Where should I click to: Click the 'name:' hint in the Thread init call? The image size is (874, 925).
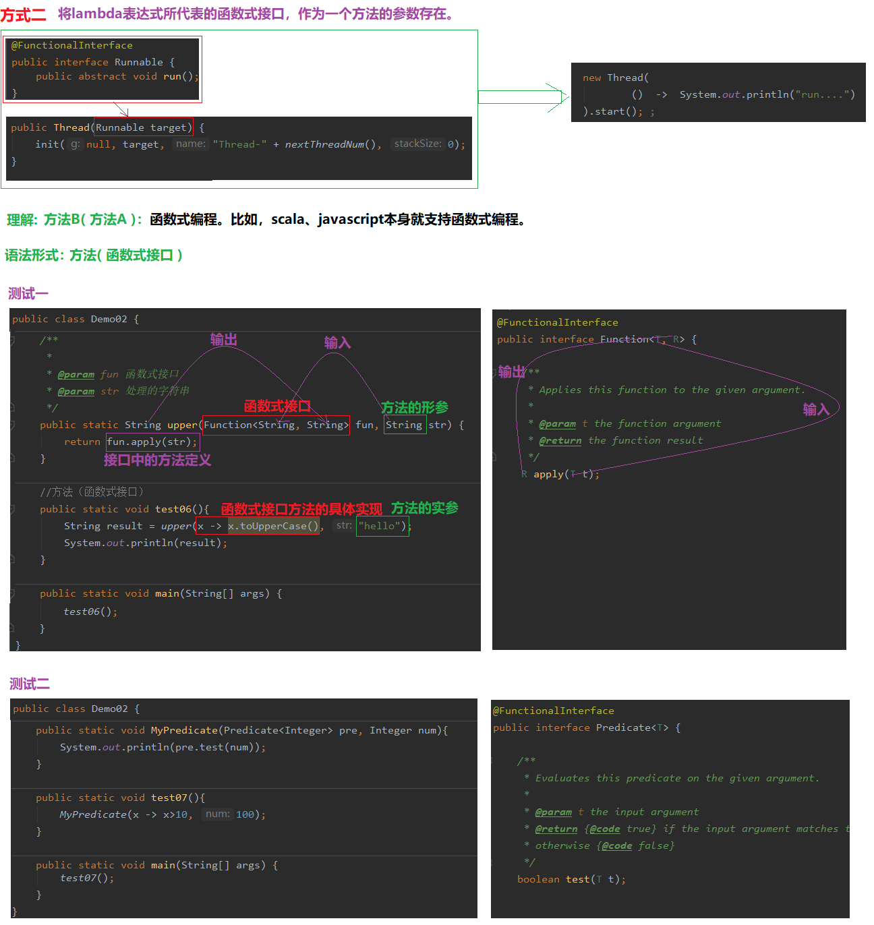(190, 144)
